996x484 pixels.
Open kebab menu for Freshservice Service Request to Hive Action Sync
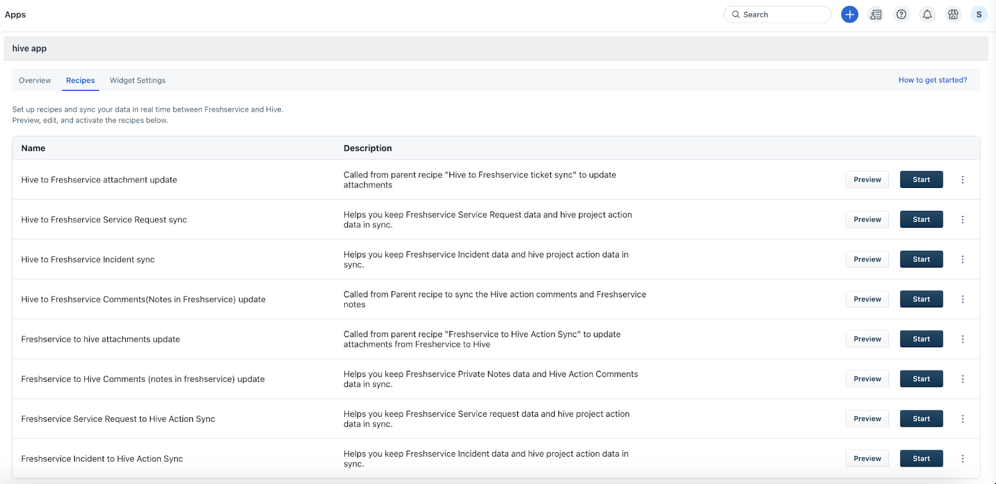point(962,419)
